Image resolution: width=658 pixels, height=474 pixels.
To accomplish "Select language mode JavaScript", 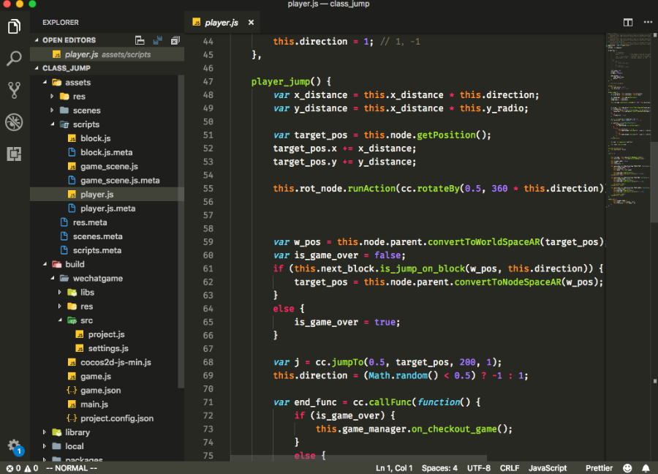I will (547, 468).
